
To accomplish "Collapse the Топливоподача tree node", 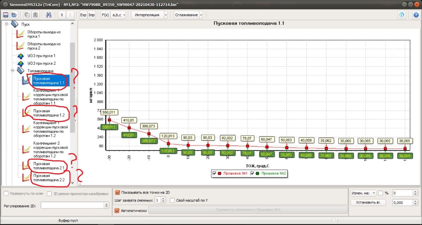I will tap(12, 71).
